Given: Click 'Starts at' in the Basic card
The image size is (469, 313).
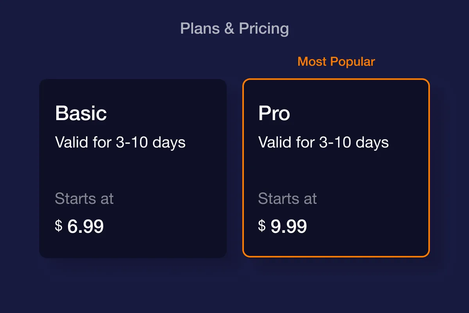Looking at the screenshot, I should 84,199.
